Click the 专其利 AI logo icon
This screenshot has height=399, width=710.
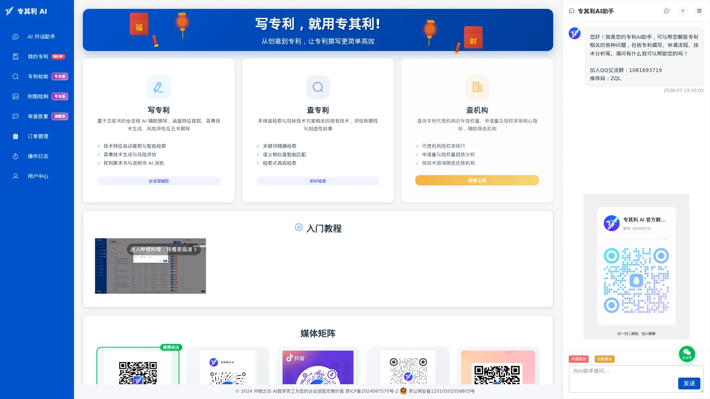(9, 11)
